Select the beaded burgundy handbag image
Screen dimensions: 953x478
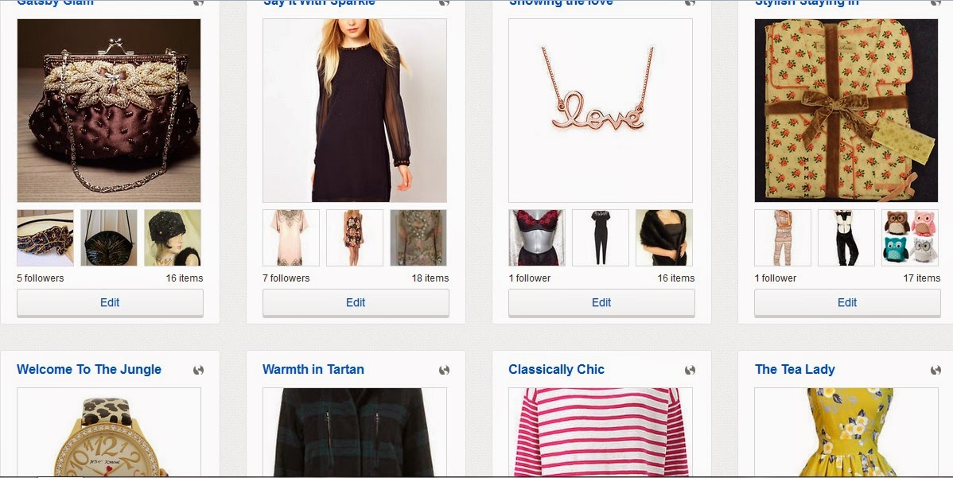point(109,111)
